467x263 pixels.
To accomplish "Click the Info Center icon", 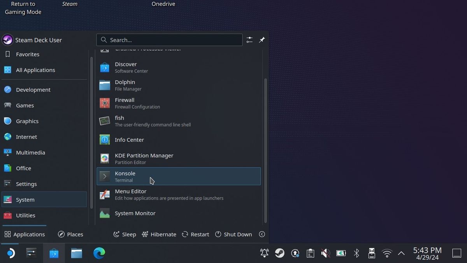I will 104,139.
